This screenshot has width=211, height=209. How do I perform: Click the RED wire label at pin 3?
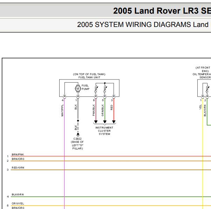click(x=111, y=107)
